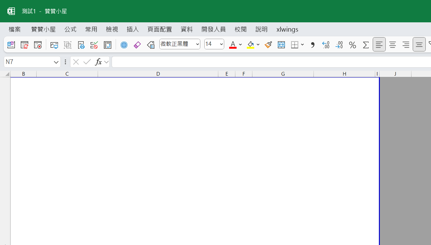Open the font size 14 dropdown
Viewport: 431px width, 245px height.
tap(221, 44)
